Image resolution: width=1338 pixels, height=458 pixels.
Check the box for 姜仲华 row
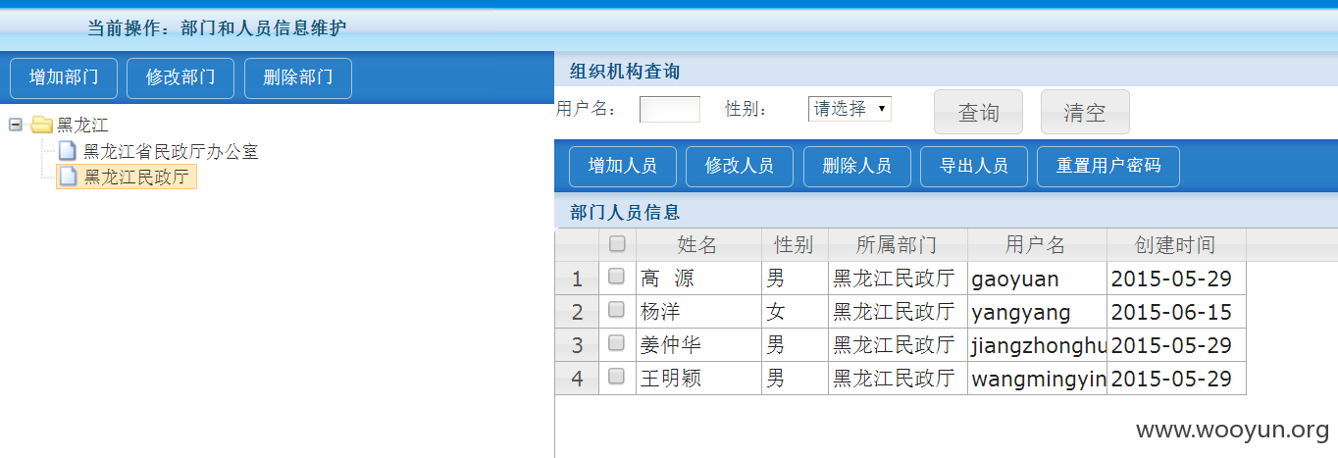click(617, 344)
